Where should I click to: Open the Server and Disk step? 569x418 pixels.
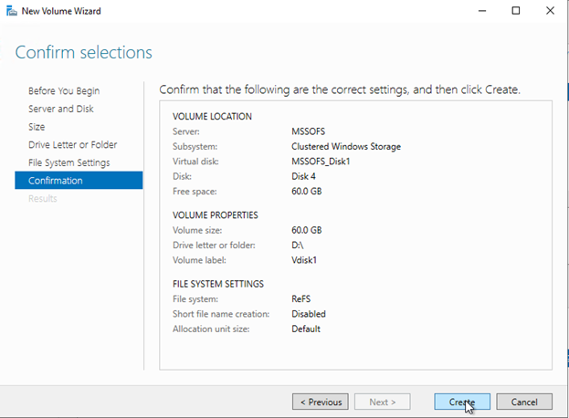coord(61,109)
